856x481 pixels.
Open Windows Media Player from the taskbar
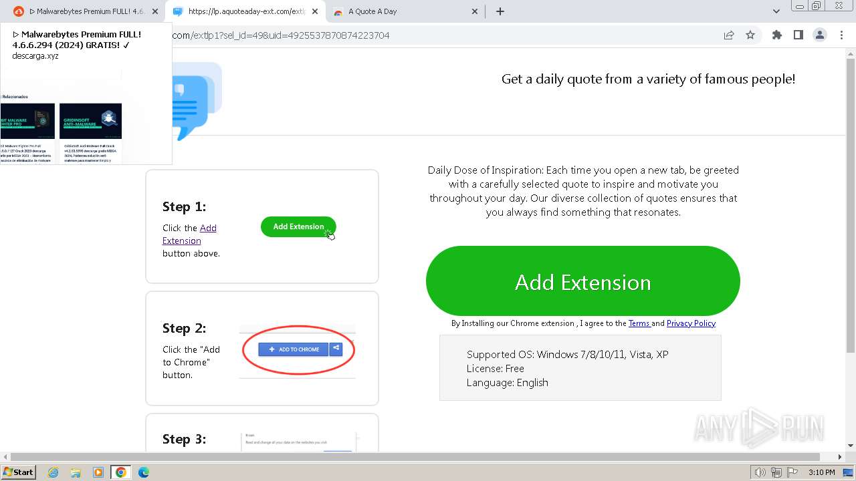point(98,472)
